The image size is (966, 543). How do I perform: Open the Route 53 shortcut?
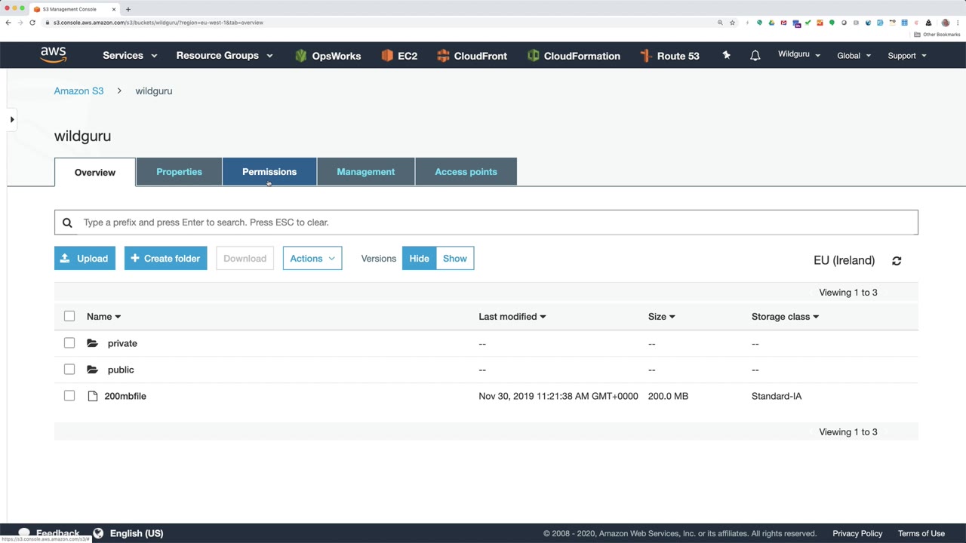pos(669,56)
